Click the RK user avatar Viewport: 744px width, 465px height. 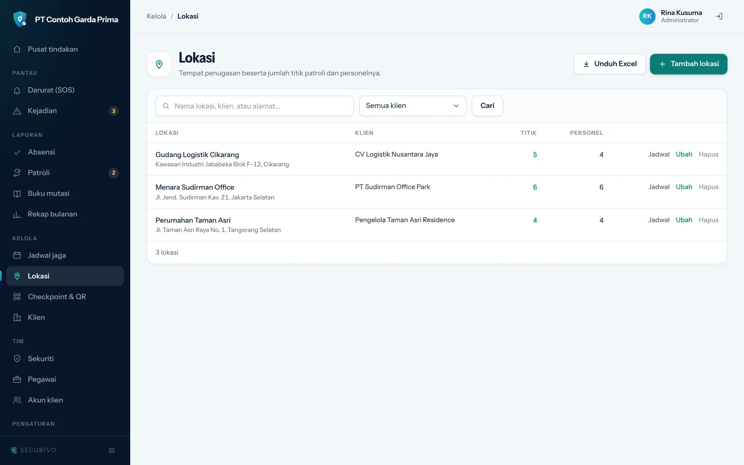pos(647,16)
